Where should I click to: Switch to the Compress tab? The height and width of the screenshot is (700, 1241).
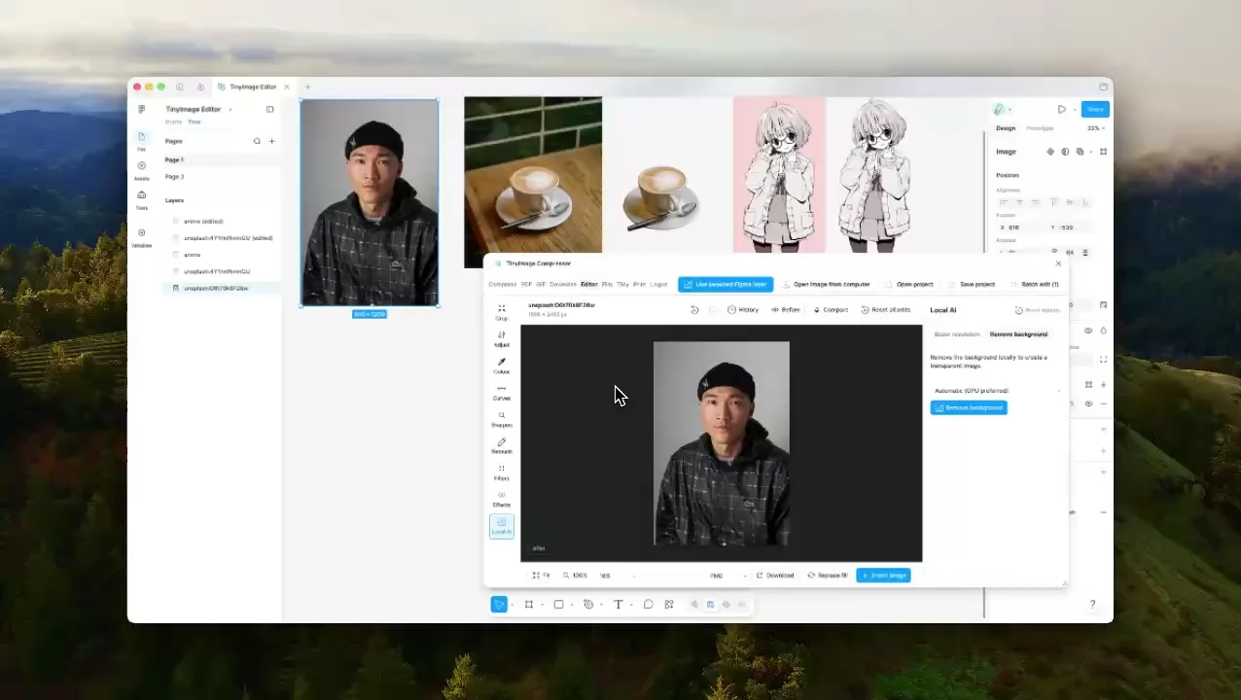tap(502, 285)
